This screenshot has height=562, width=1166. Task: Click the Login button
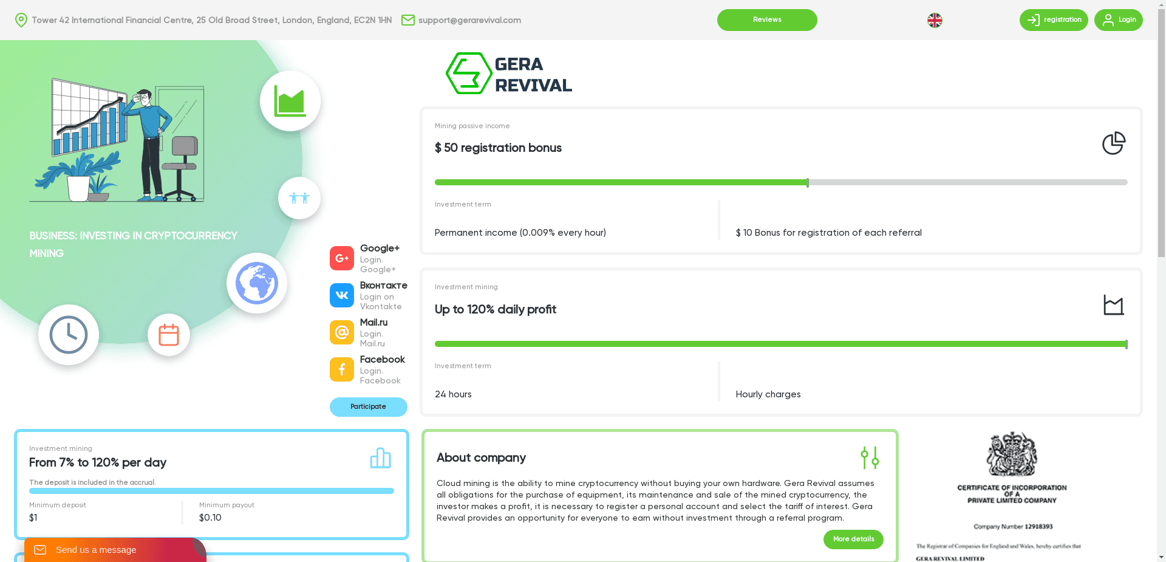click(1117, 20)
